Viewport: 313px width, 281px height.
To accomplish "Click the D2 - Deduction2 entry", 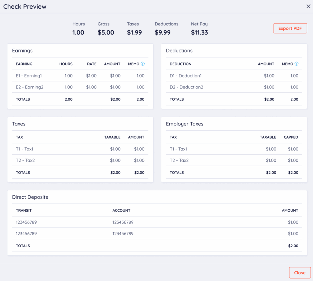I will click(186, 87).
